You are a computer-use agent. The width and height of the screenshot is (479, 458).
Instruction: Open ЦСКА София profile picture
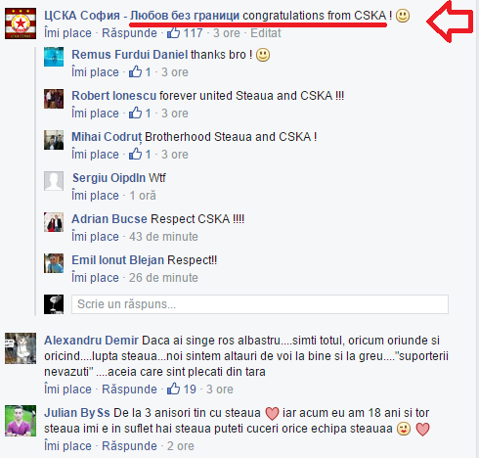pos(21,23)
